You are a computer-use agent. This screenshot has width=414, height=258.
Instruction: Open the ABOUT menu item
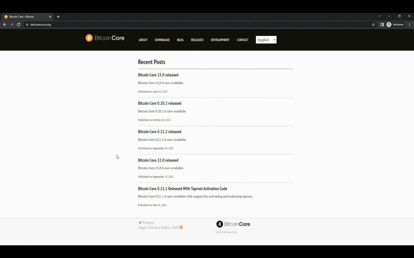point(143,40)
